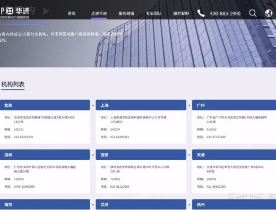Select the 上海 office card header
Screen dimensions: 276x210
click(x=141, y=105)
